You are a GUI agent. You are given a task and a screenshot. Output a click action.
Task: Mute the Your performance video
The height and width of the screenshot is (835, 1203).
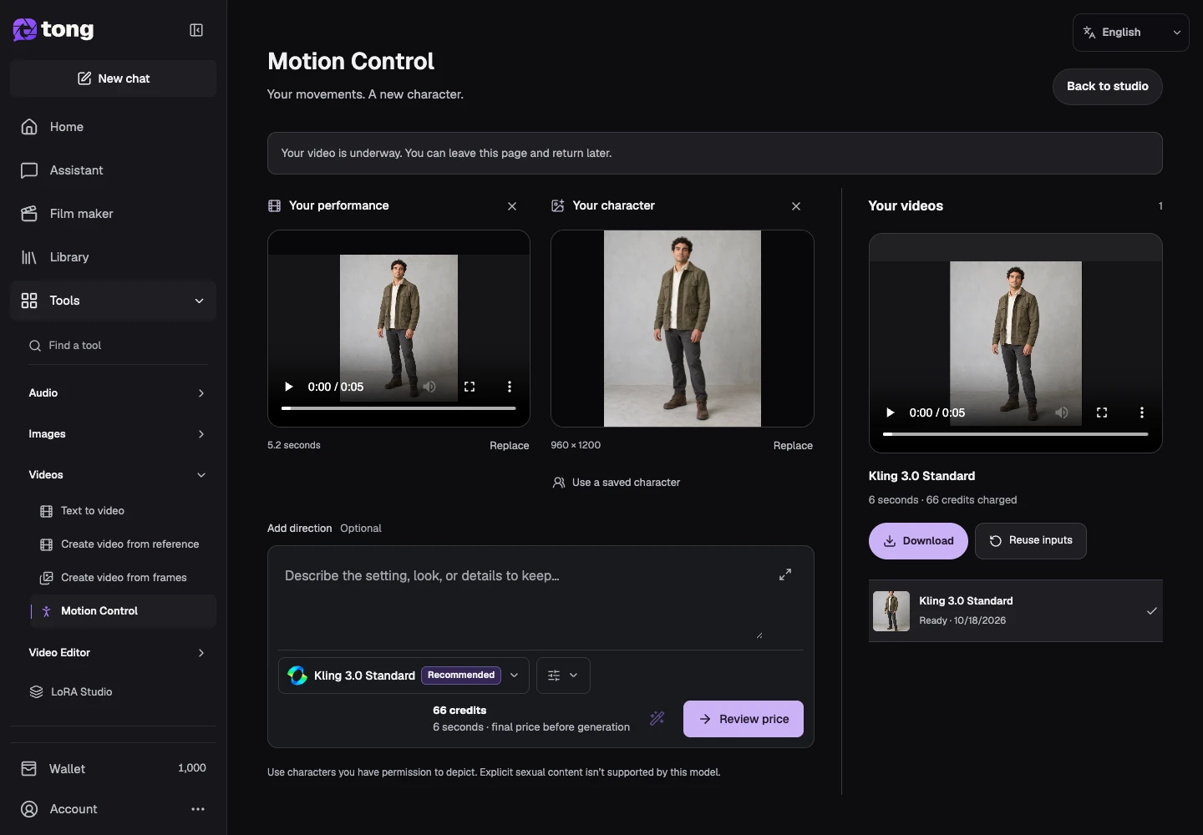tap(429, 387)
